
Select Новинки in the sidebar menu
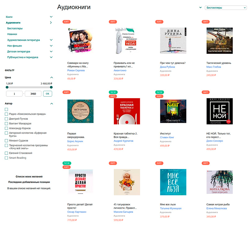point(12,34)
